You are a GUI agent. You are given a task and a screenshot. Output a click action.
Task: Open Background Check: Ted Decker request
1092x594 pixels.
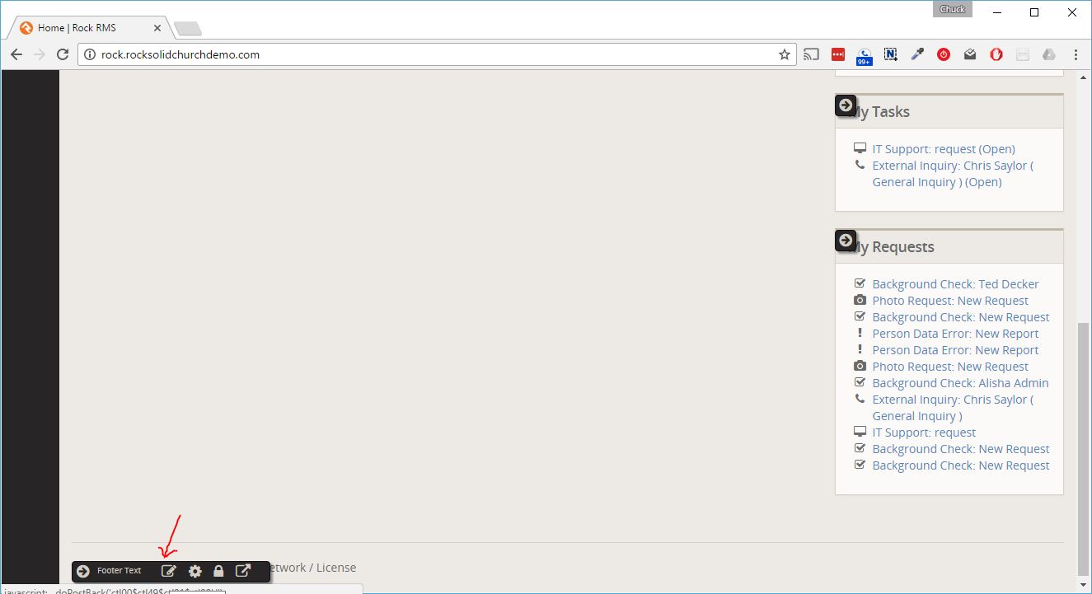(955, 284)
